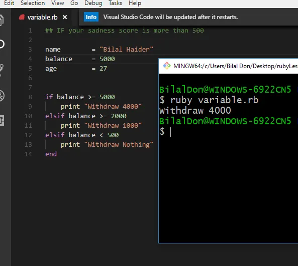Click the blue Info badge in notification
298x266 pixels.
[91, 17]
